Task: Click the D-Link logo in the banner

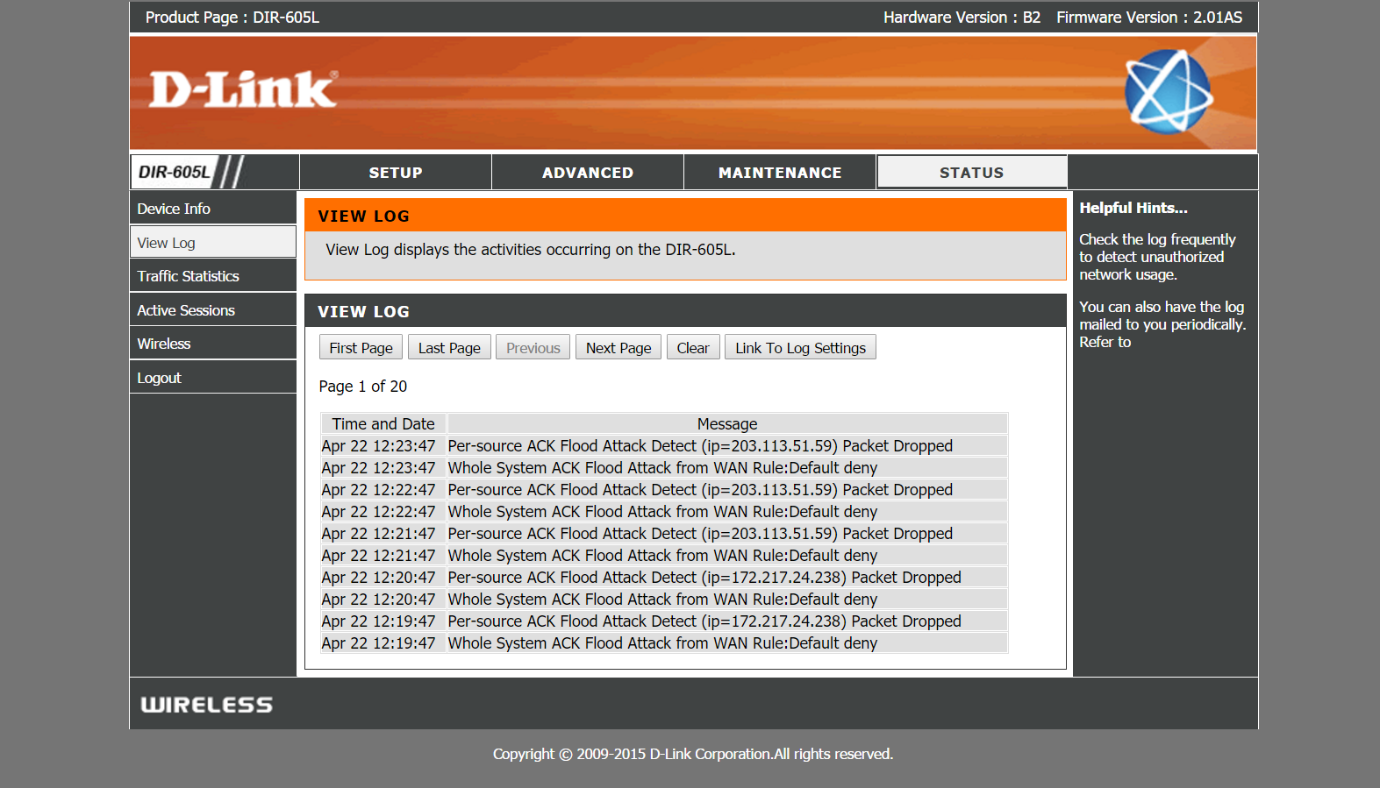Action: [x=243, y=89]
